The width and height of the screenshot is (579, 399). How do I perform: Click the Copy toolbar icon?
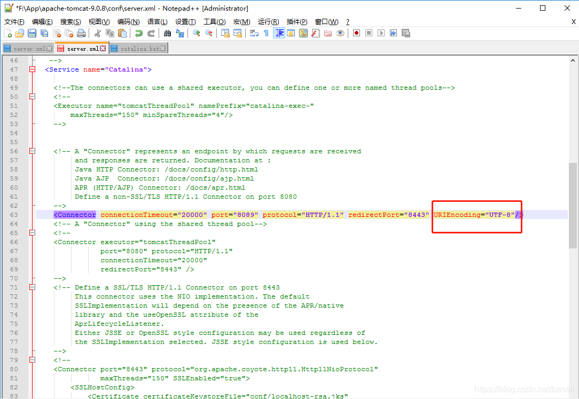pyautogui.click(x=109, y=34)
